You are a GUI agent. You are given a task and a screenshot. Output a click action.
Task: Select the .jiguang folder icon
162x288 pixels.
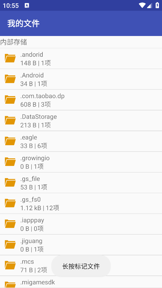pyautogui.click(x=10, y=245)
